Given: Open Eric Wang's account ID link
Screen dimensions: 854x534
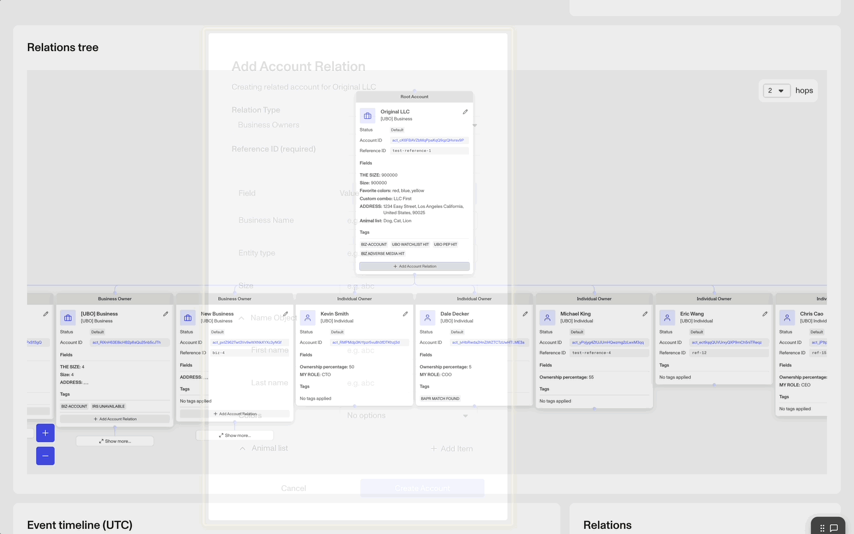Looking at the screenshot, I should [x=726, y=342].
